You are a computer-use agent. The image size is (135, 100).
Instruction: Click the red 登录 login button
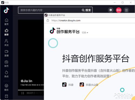click(x=118, y=10)
